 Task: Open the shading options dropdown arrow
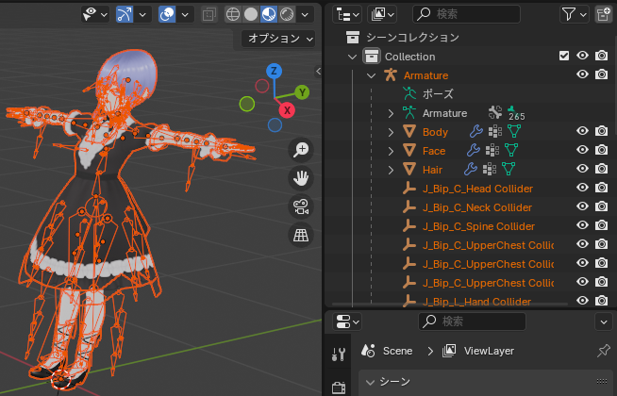click(x=305, y=14)
